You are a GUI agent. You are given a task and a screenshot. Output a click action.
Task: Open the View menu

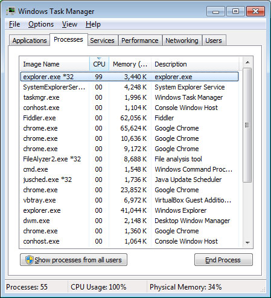click(69, 24)
